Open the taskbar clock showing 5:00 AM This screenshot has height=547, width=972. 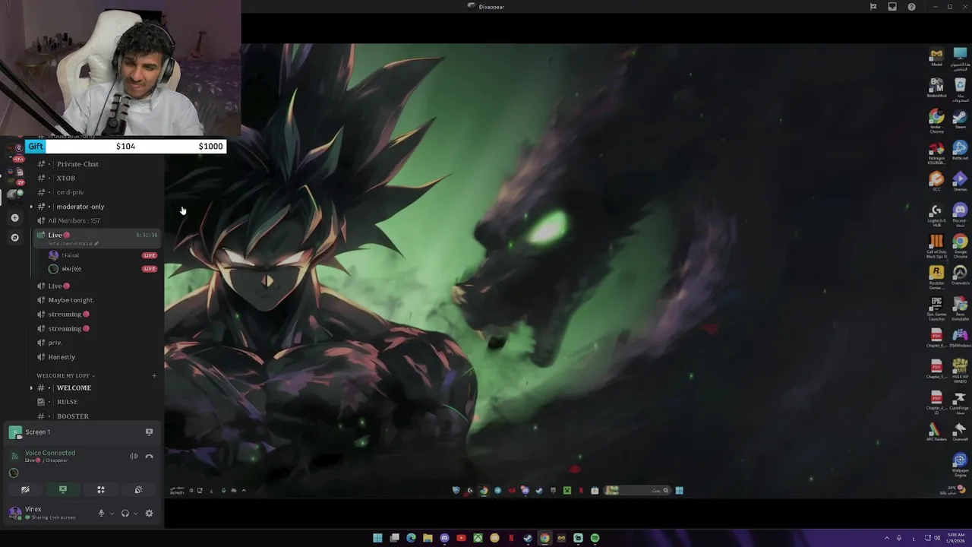[x=955, y=538]
